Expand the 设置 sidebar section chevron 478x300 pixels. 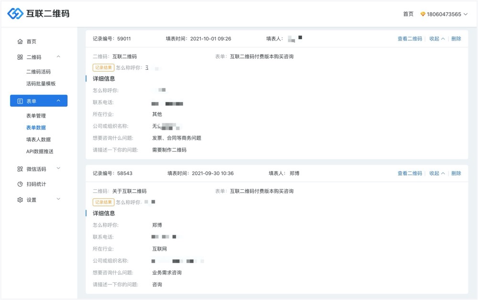(58, 199)
